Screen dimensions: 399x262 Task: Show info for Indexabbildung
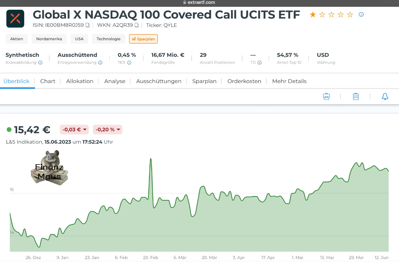pyautogui.click(x=40, y=63)
